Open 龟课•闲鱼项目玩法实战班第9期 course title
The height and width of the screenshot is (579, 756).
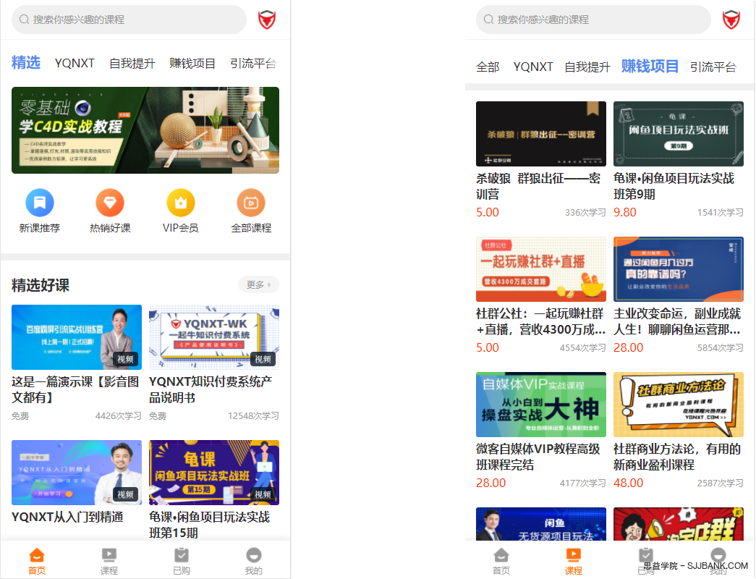(x=674, y=186)
